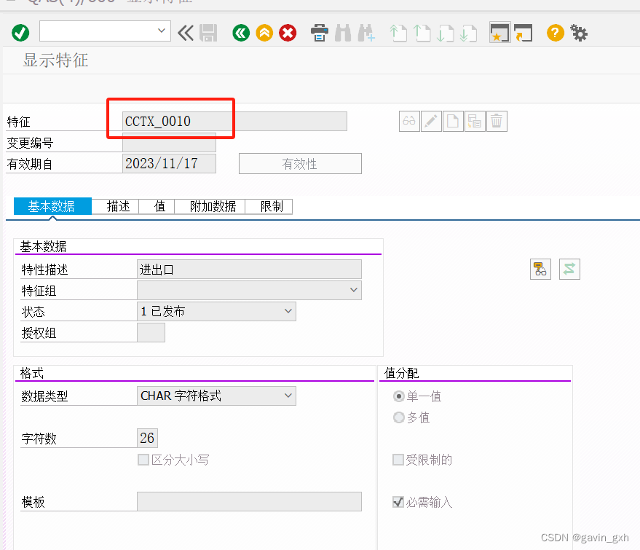This screenshot has width=640, height=550.
Task: Expand the 特征组 dropdown
Action: click(353, 290)
